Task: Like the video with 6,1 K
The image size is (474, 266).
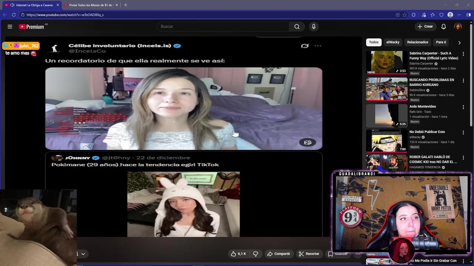Action: 238,254
